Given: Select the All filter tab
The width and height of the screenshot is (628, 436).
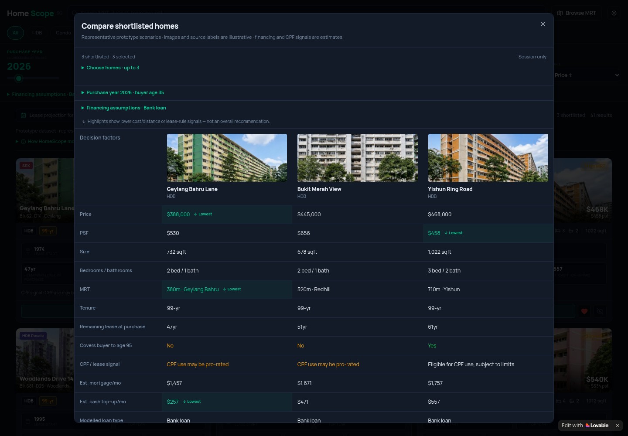Looking at the screenshot, I should tap(15, 33).
